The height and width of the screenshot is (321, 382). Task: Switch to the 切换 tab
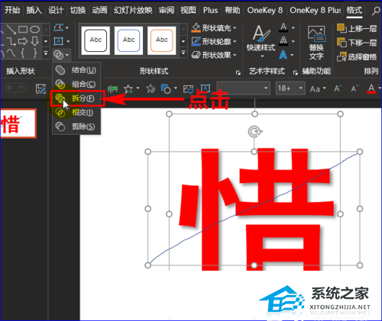[78, 10]
